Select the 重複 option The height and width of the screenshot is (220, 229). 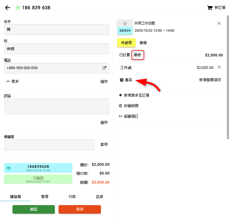point(143,43)
